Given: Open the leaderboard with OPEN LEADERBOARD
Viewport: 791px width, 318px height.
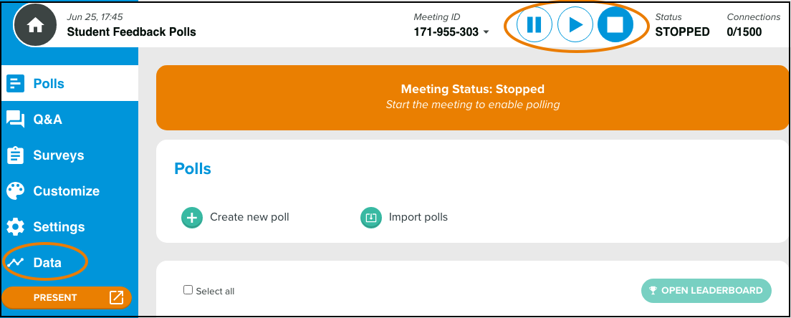Looking at the screenshot, I should click(x=706, y=290).
